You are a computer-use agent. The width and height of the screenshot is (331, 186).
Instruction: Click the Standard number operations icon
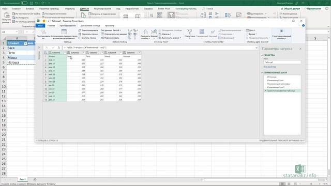(x=202, y=32)
